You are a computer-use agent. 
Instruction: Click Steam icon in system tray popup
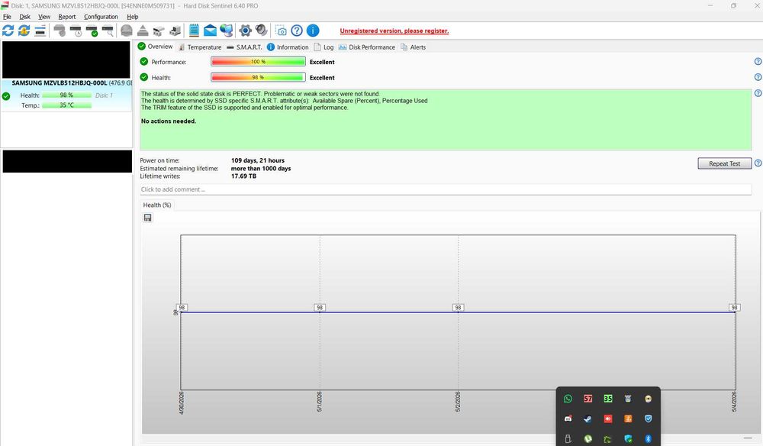(588, 419)
